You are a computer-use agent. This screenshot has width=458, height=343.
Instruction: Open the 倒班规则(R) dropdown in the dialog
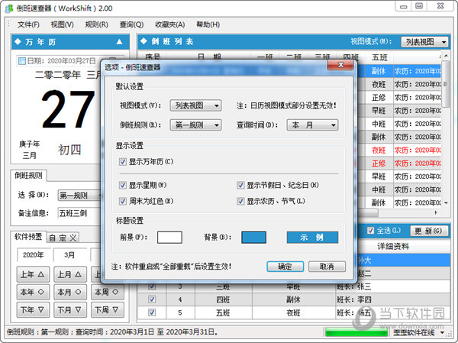point(195,125)
